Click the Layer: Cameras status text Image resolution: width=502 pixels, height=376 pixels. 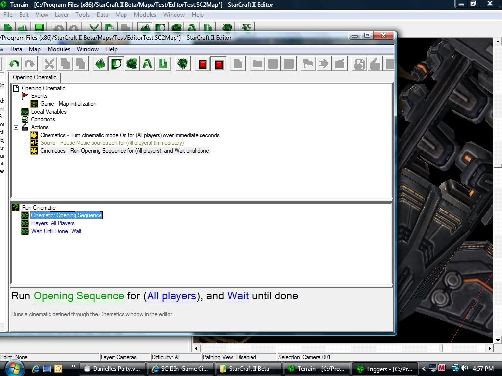tap(119, 357)
